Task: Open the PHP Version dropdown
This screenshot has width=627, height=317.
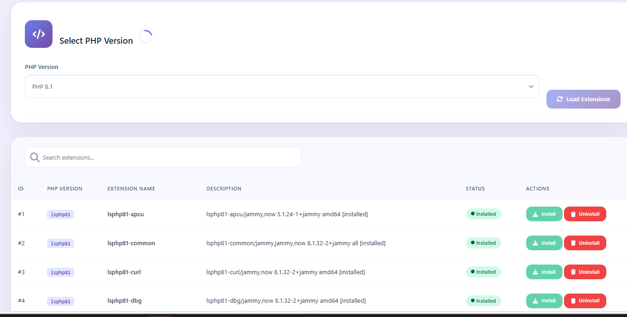Action: tap(282, 86)
